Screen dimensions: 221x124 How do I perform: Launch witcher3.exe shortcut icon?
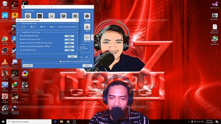click(x=15, y=110)
